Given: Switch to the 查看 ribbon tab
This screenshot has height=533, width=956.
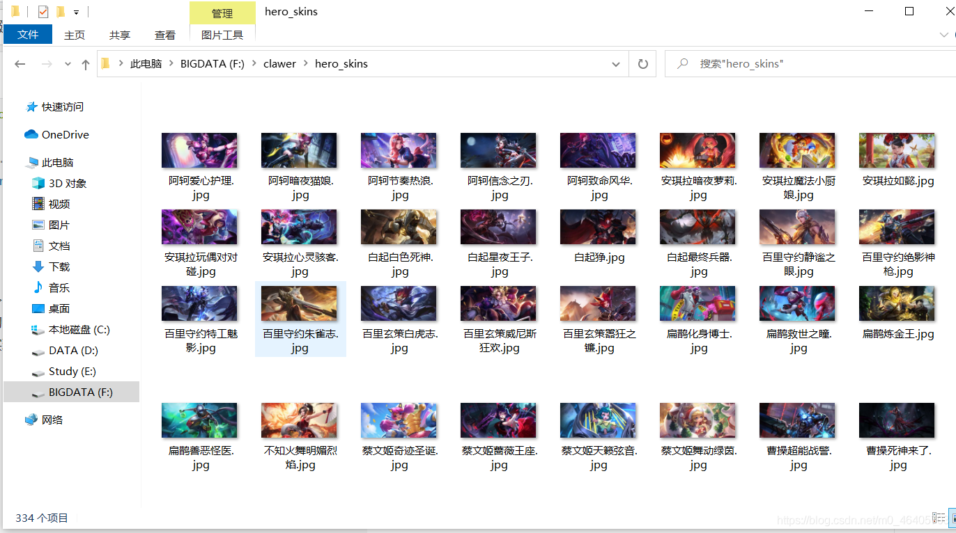Looking at the screenshot, I should pos(165,35).
